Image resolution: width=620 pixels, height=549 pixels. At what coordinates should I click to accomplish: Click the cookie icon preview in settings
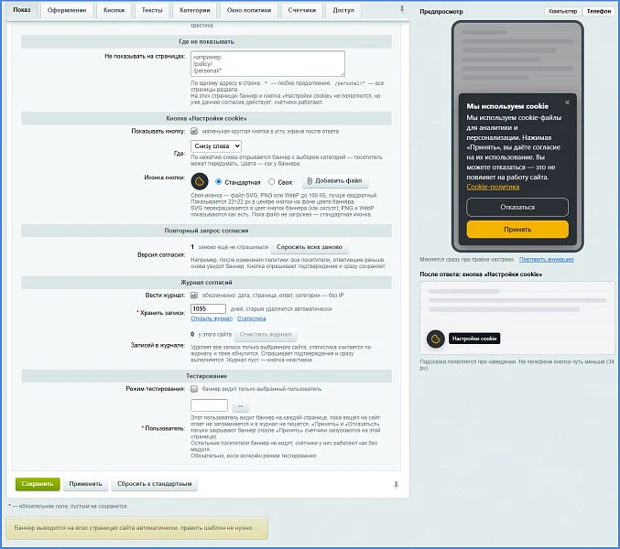(200, 181)
